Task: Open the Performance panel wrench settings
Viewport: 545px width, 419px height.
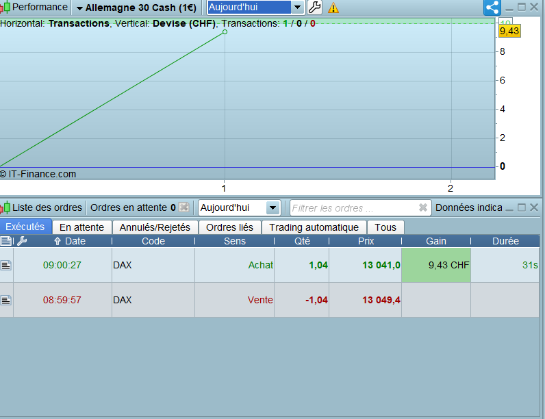Action: pyautogui.click(x=314, y=8)
